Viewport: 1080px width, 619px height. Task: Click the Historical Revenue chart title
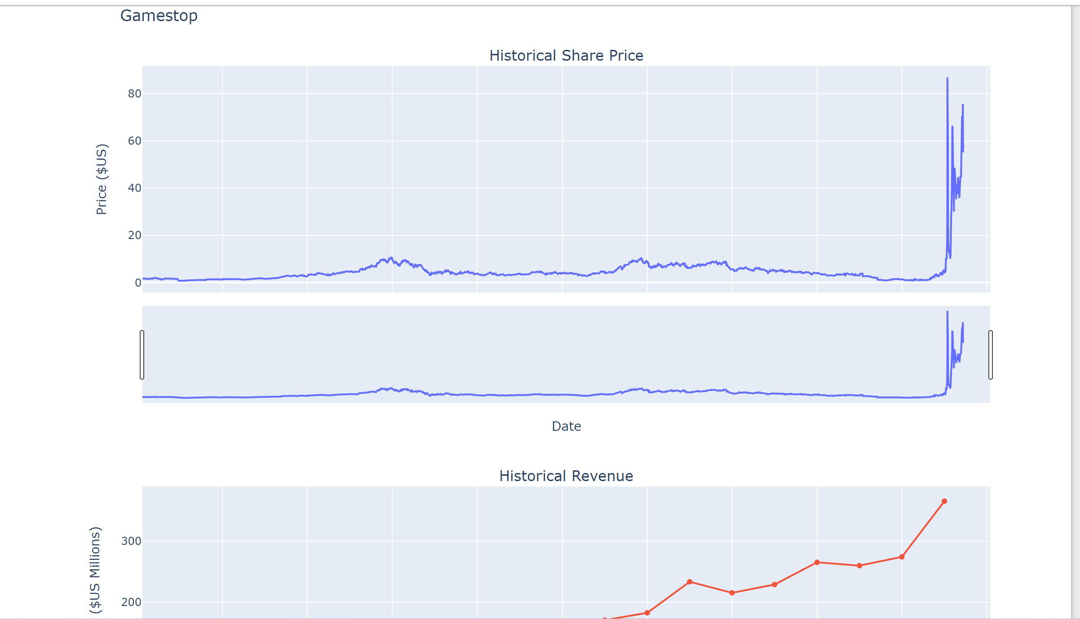click(x=566, y=476)
